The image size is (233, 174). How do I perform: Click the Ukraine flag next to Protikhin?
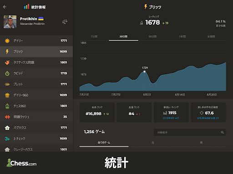(x=41, y=19)
